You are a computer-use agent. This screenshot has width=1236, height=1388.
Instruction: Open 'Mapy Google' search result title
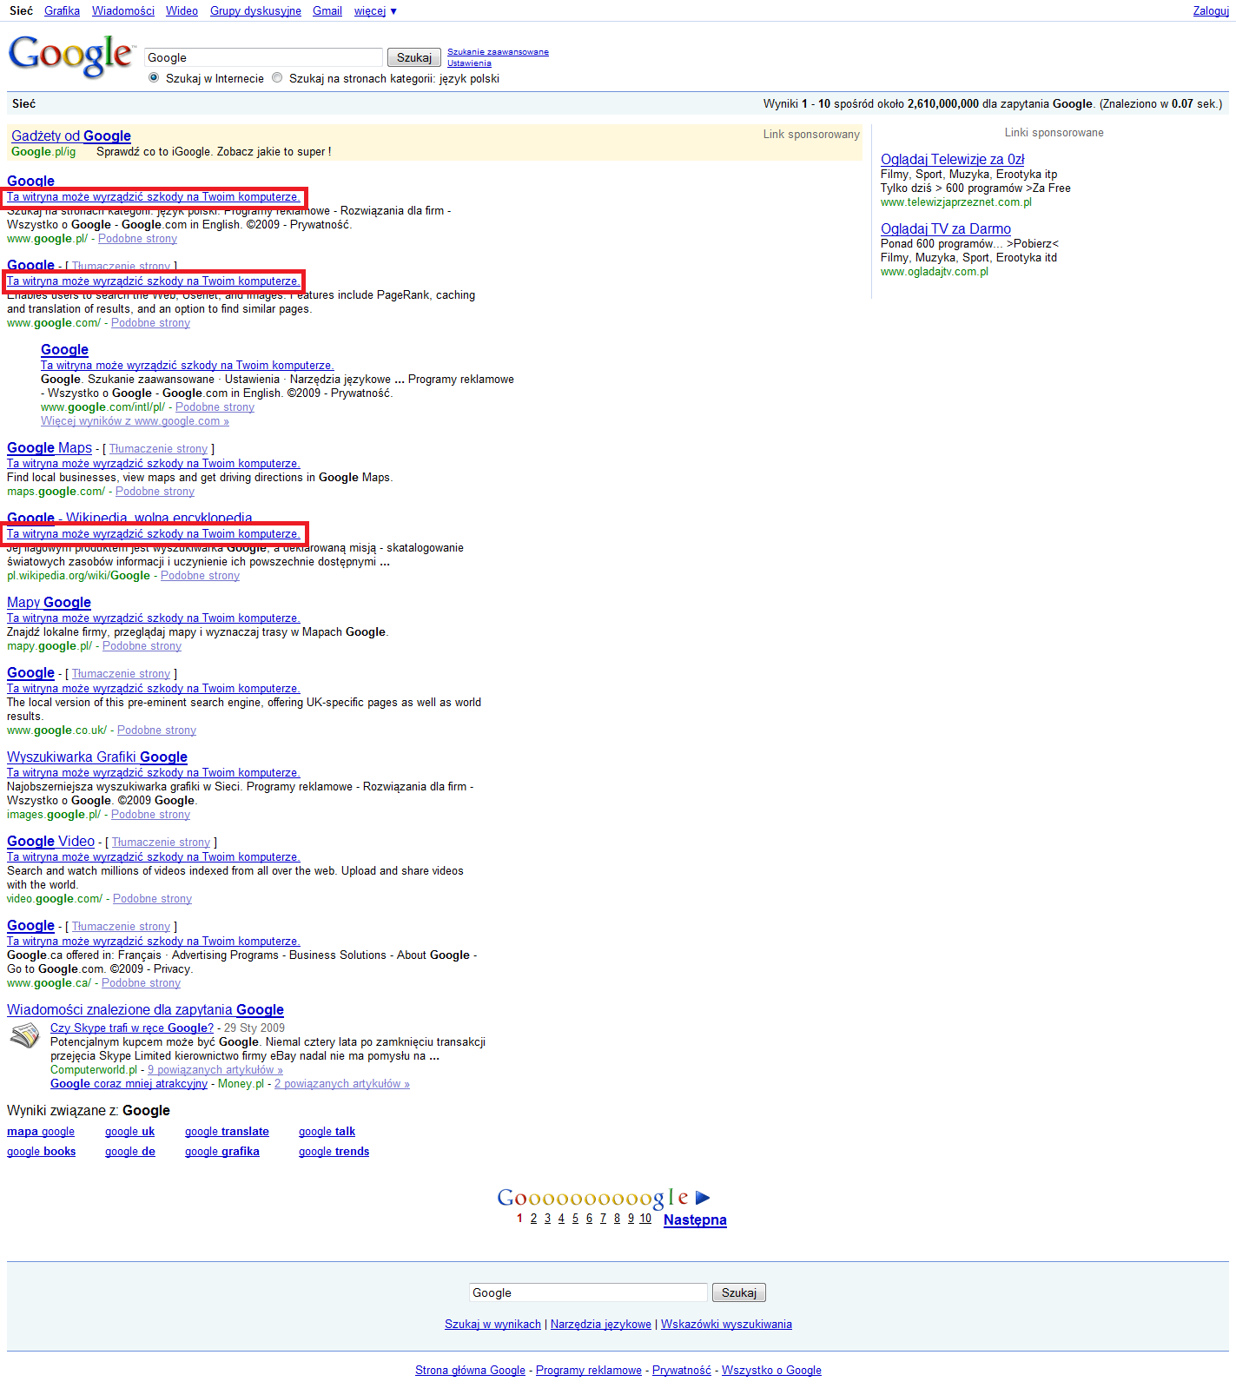click(49, 602)
